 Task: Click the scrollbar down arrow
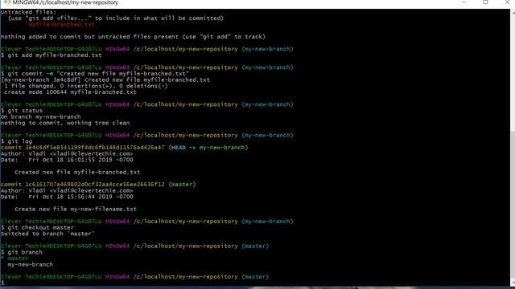point(513,282)
